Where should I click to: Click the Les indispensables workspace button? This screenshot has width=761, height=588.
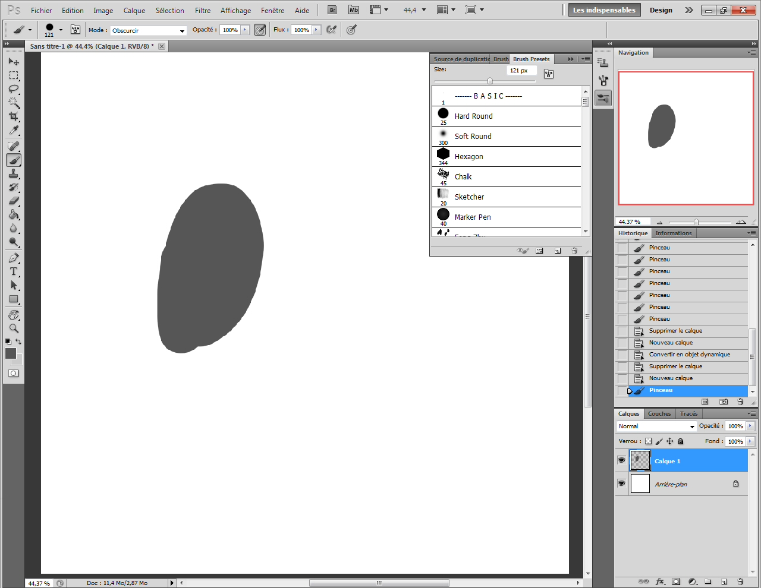point(603,10)
